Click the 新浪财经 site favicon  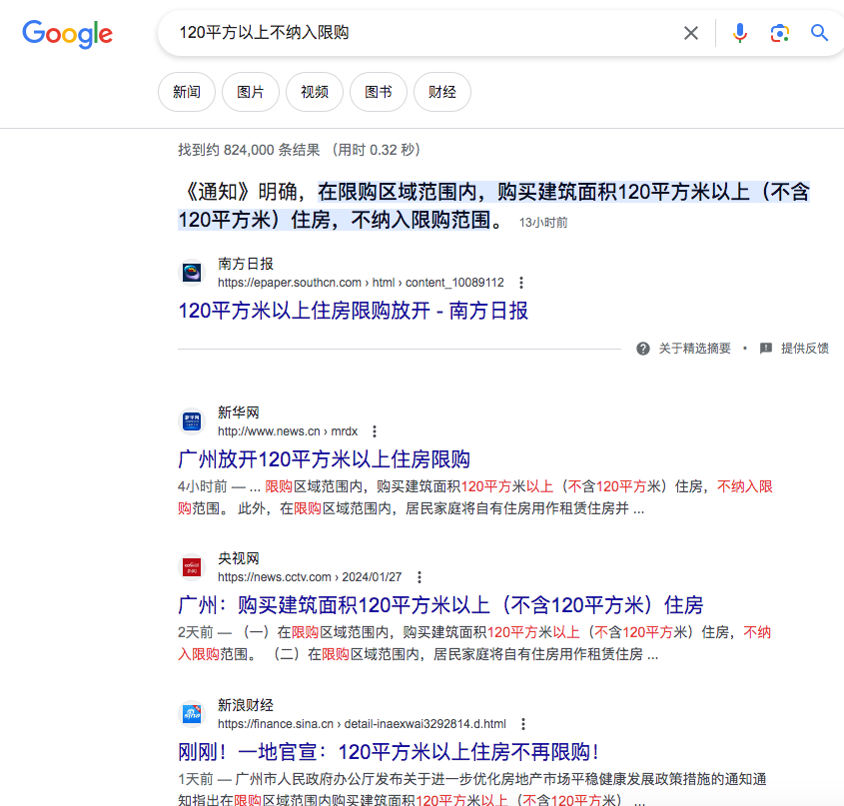coord(192,714)
